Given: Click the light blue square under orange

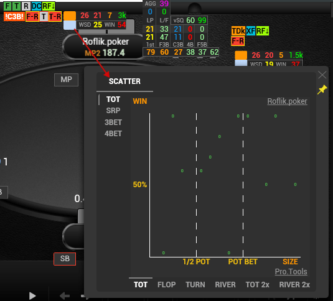Looking at the screenshot, I should tap(70, 25).
